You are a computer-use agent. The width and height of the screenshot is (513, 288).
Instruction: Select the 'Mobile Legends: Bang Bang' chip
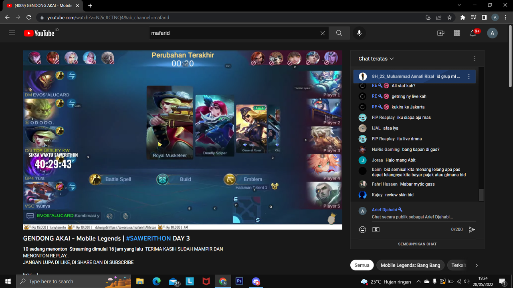tap(410, 265)
